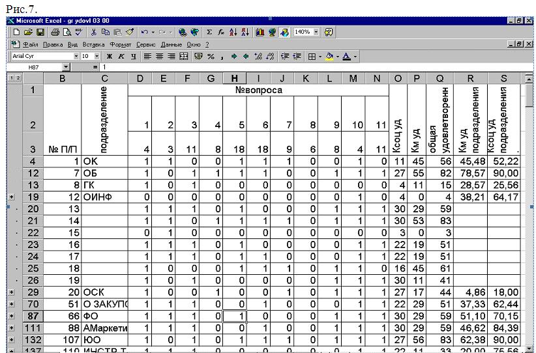Open the Borders dropdown arrow
Screen dimensions: 536x353
pos(320,57)
